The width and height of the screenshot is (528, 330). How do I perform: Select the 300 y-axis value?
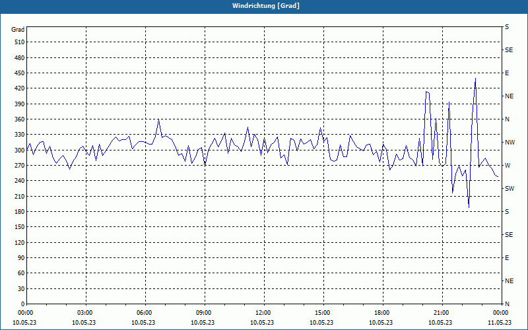point(20,150)
